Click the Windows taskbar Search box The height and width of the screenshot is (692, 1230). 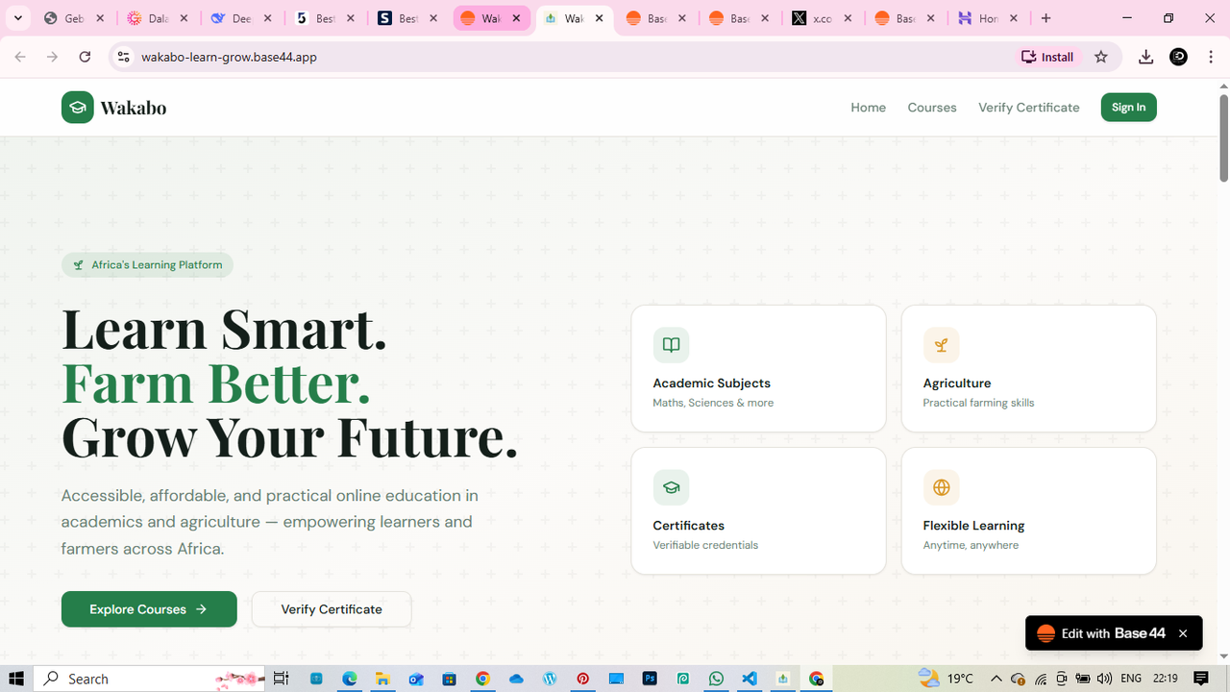[x=151, y=679]
